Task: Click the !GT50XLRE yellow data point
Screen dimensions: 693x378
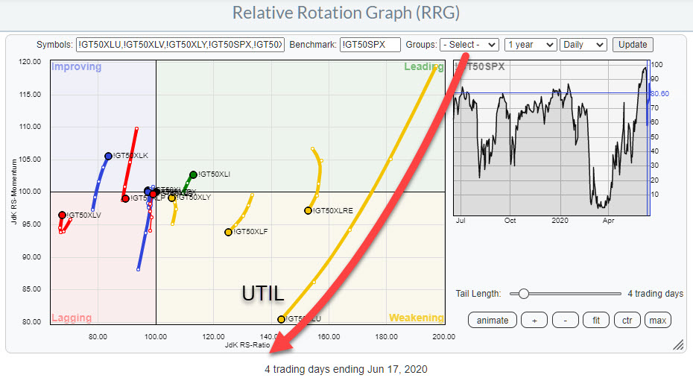Action: click(x=308, y=210)
